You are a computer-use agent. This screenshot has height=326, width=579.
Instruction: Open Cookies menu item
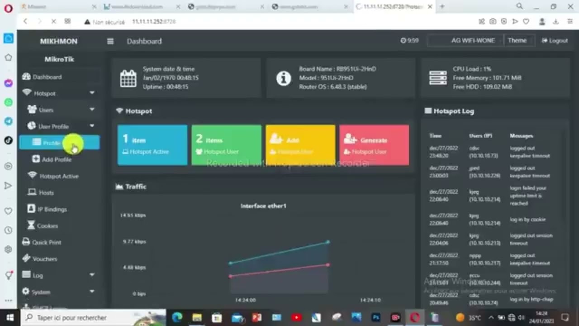tap(59, 225)
